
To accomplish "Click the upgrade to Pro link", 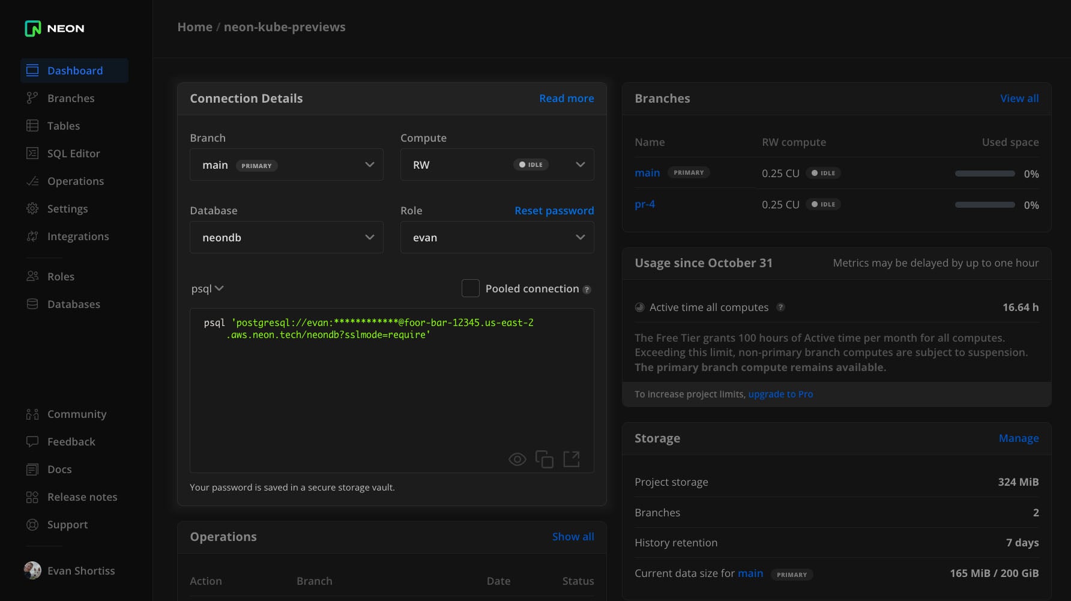I will pyautogui.click(x=780, y=394).
